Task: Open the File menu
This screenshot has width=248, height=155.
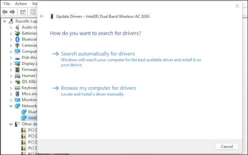Action: [x=7, y=3]
